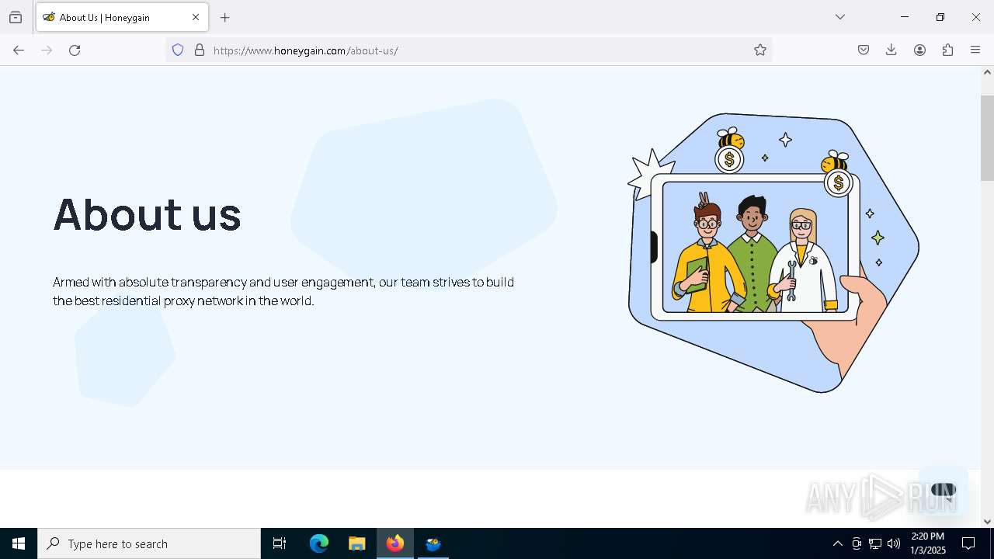The height and width of the screenshot is (559, 994).
Task: Open the Extensions puzzle icon
Action: [x=947, y=50]
